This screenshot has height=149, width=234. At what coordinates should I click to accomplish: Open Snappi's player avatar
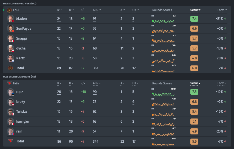[x=11, y=38]
